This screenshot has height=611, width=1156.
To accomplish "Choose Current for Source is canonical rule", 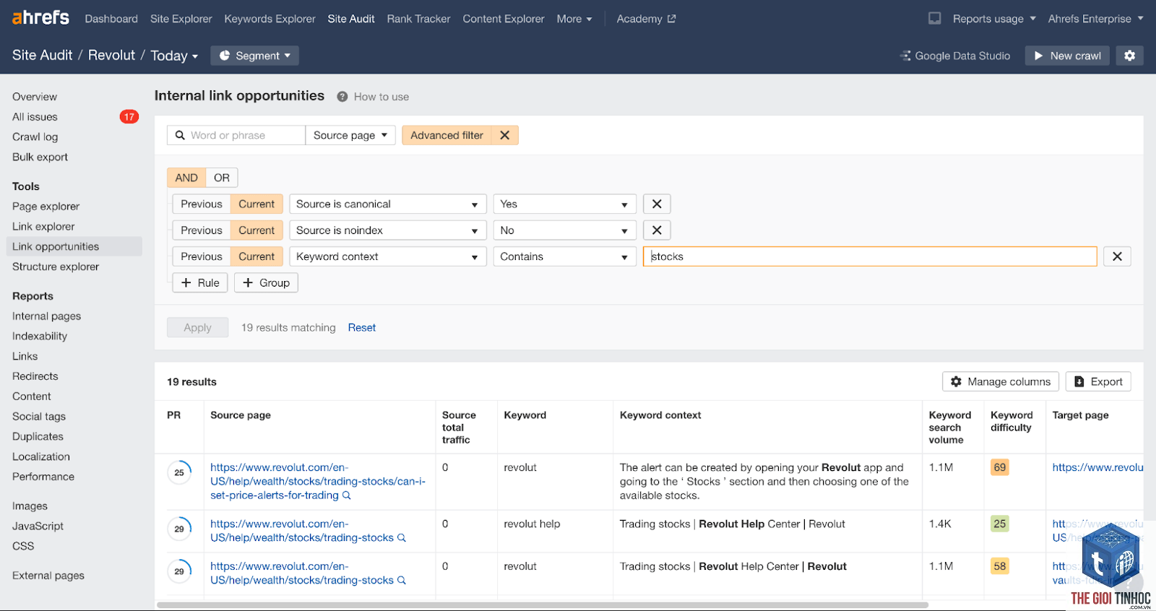I will pos(256,204).
